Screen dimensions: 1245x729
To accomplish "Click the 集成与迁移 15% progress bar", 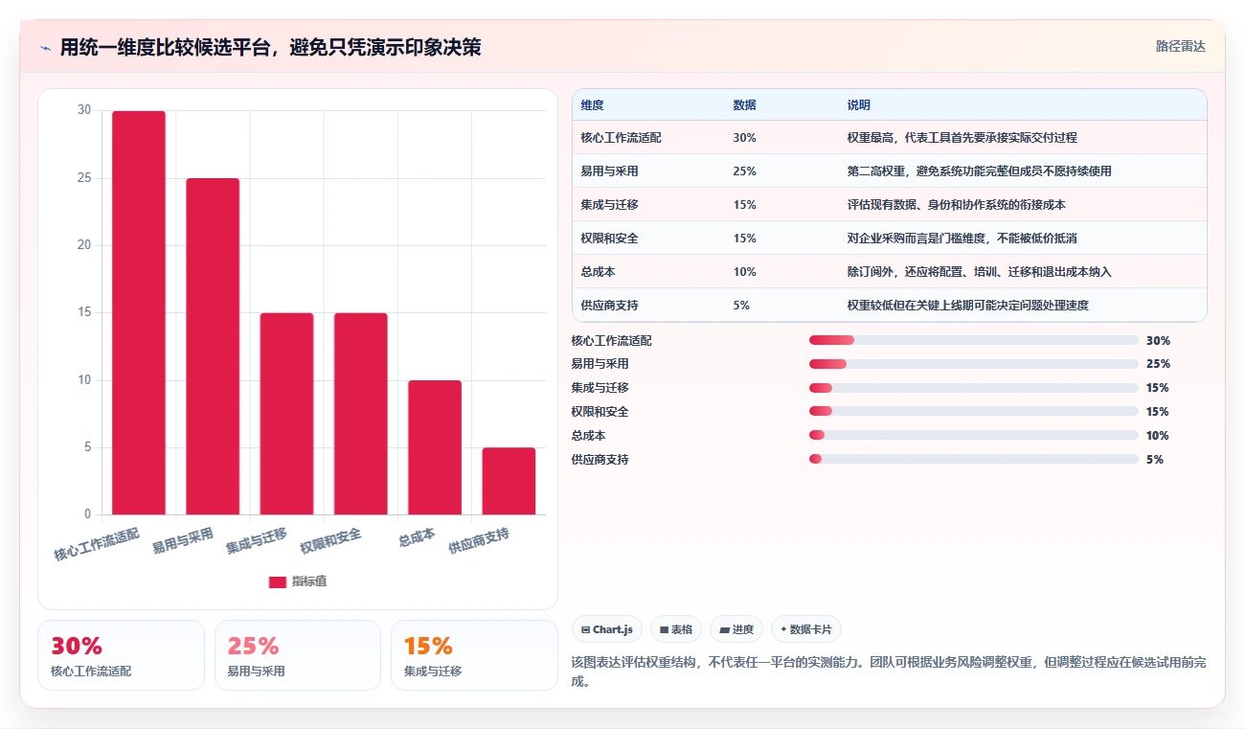I will point(974,388).
